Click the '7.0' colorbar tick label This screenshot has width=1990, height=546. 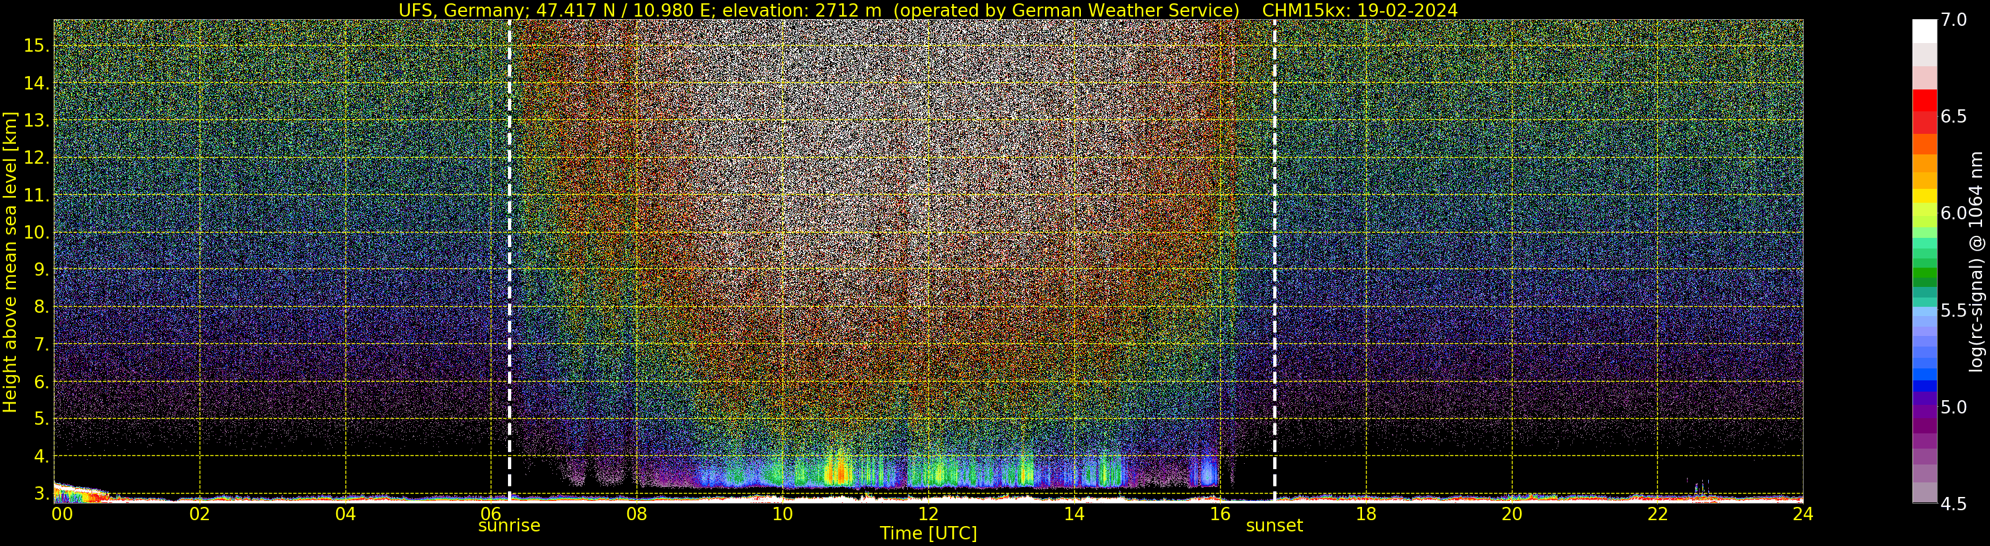1954,21
